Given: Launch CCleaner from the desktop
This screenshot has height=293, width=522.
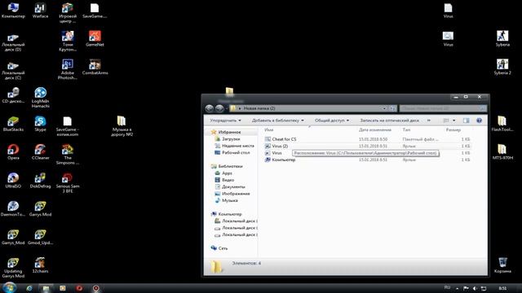Looking at the screenshot, I should point(40,152).
